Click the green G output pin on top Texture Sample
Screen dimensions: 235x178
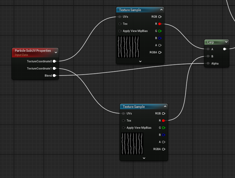(x=160, y=31)
